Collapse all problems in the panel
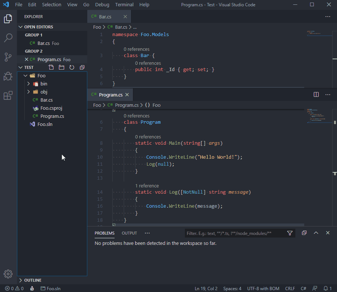This screenshot has height=292, width=337. [304, 233]
